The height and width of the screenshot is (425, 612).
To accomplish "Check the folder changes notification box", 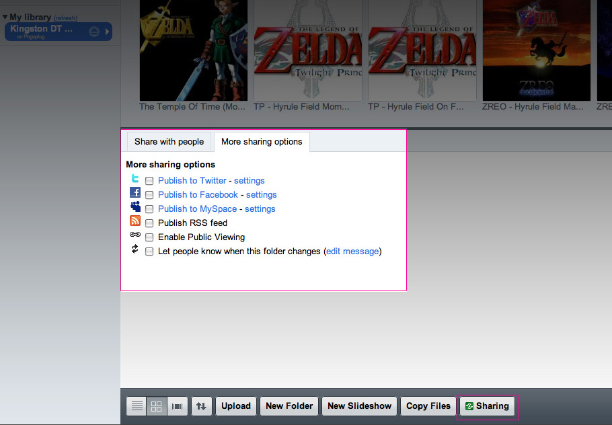I will (x=149, y=252).
